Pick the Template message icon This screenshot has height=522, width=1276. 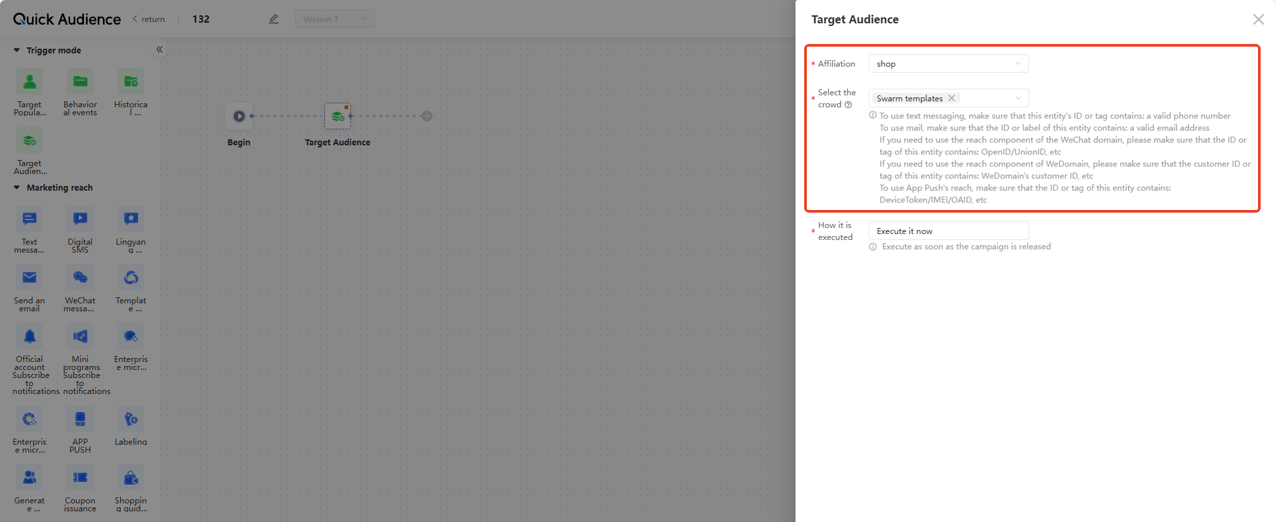pos(131,277)
